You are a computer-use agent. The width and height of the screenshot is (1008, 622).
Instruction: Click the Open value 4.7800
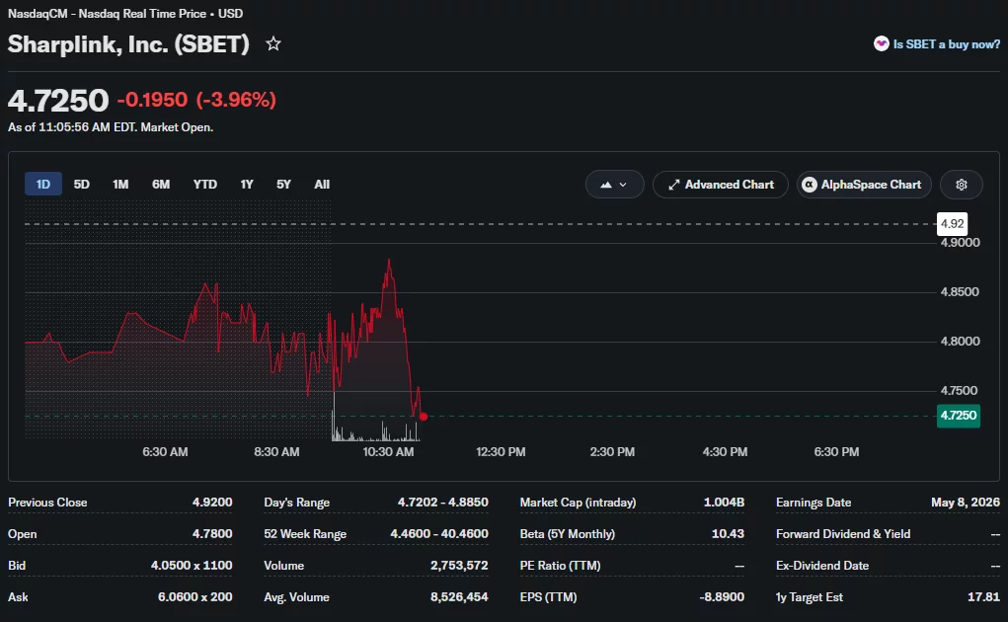pos(212,534)
